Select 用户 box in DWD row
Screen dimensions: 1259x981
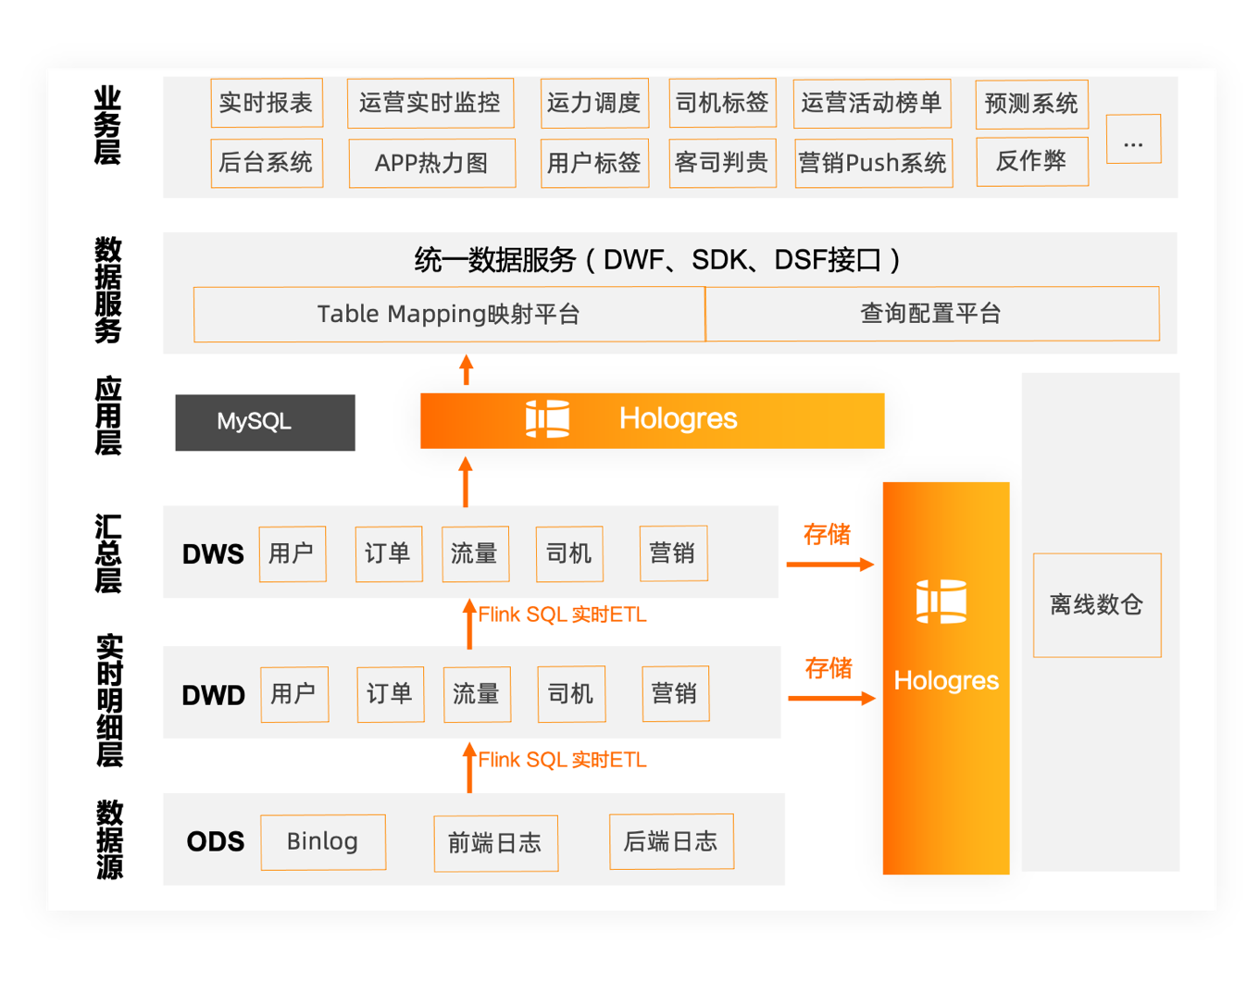(294, 694)
